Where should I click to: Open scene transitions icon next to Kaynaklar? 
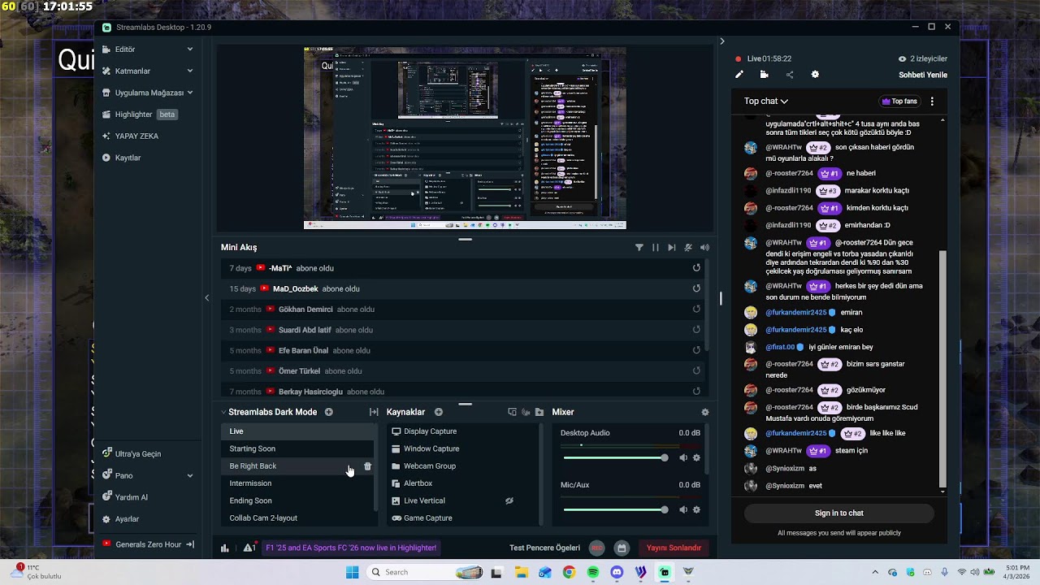coord(374,412)
